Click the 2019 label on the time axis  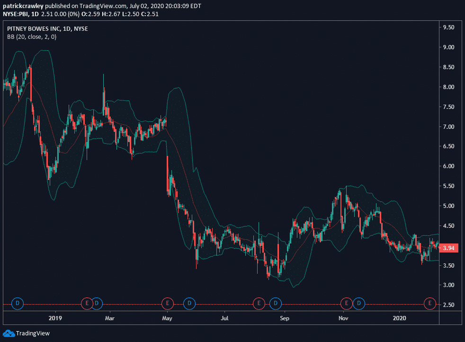pos(55,318)
